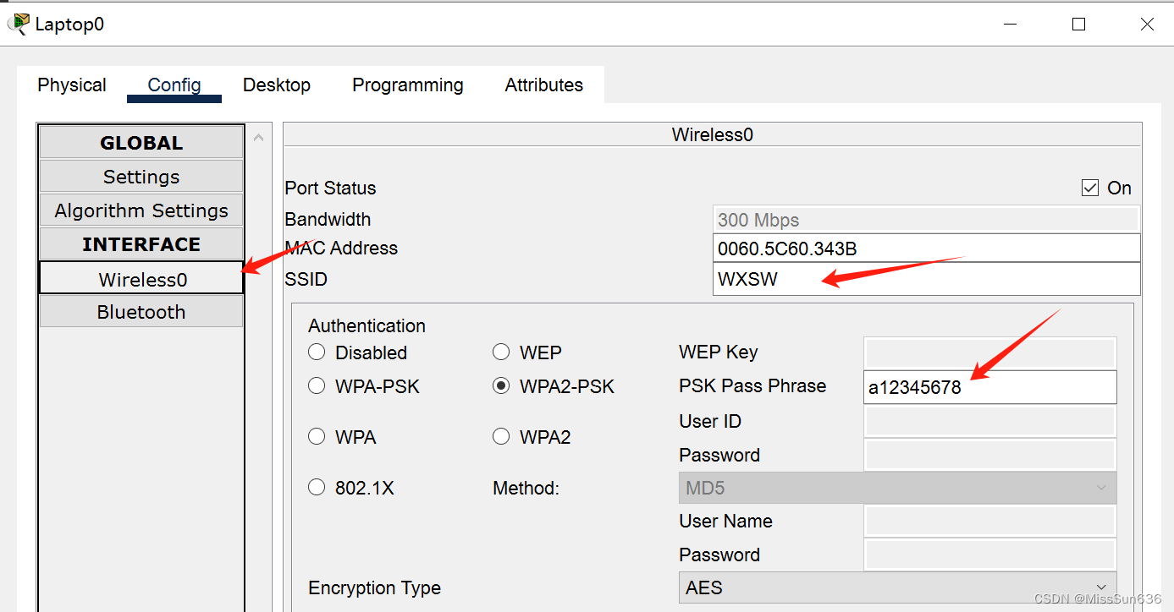Click the MAC Address field
Viewport: 1174px width, 612px height.
[927, 249]
